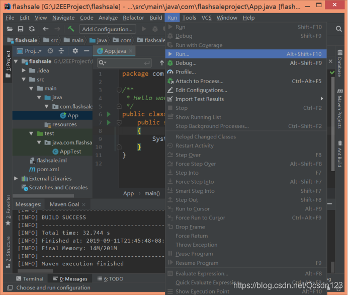Open the Tools menu

point(189,18)
